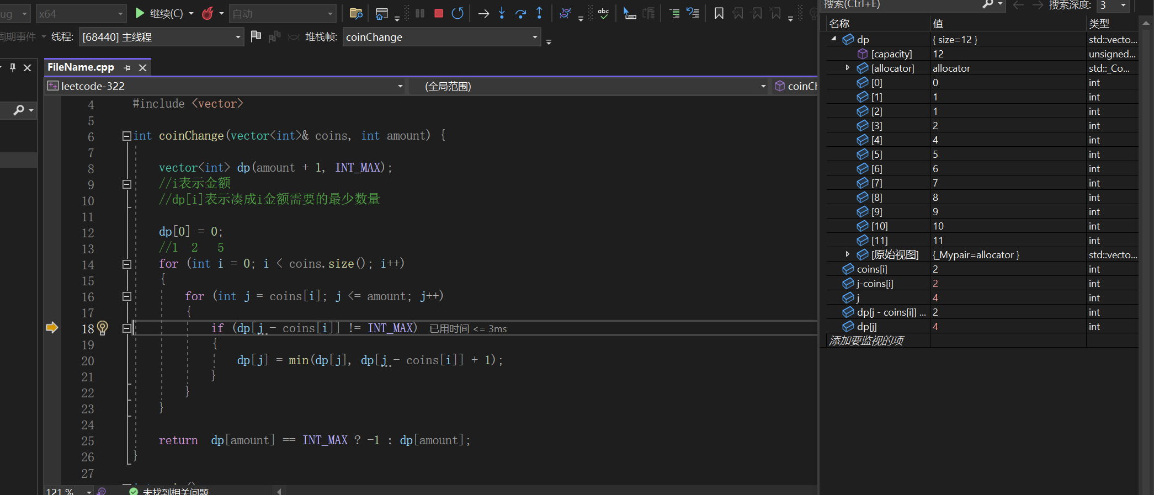
Task: Click the elapsed time hint 已用时间 <= 3ms
Action: 468,329
